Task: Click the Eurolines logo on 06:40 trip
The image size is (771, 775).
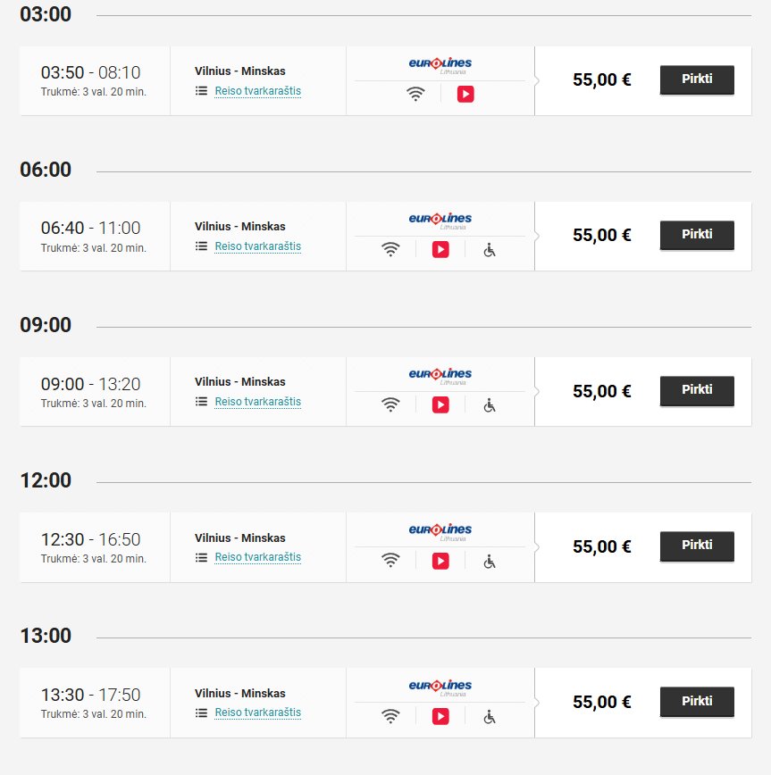Action: coord(440,220)
